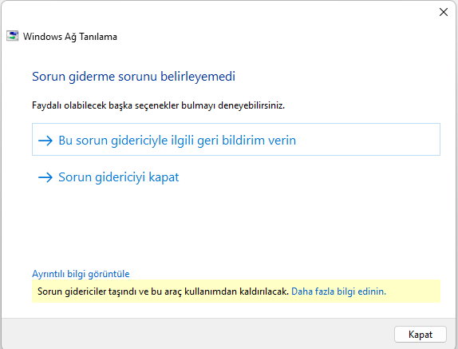Click the Sorun giderme sorunu belirleyemedi heading
The width and height of the screenshot is (458, 349).
tap(133, 77)
